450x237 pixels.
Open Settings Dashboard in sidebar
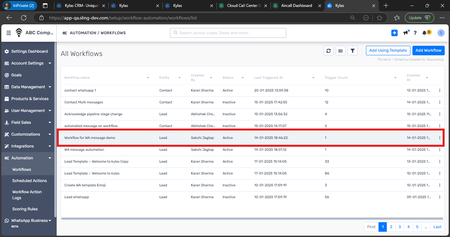coord(28,51)
